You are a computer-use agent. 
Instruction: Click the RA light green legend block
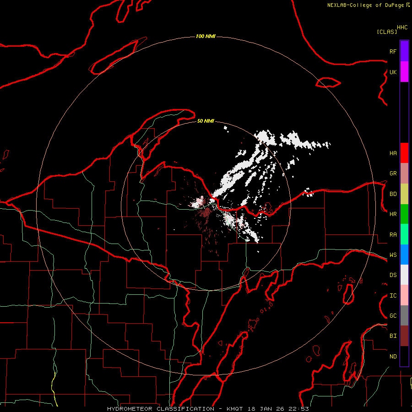[404, 234]
